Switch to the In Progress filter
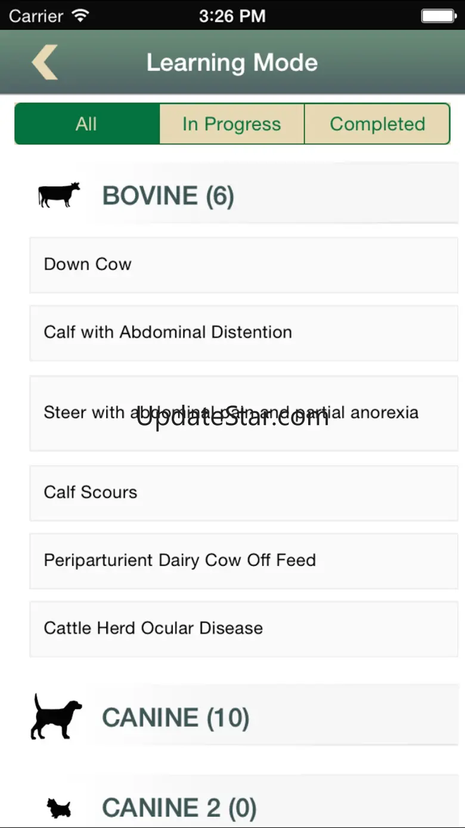Screen dimensions: 465x828 (232, 124)
